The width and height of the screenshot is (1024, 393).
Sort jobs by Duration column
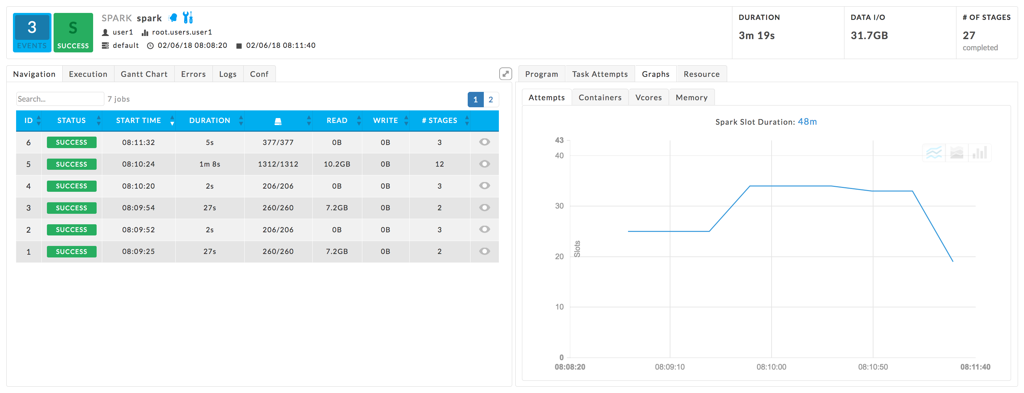pyautogui.click(x=209, y=121)
